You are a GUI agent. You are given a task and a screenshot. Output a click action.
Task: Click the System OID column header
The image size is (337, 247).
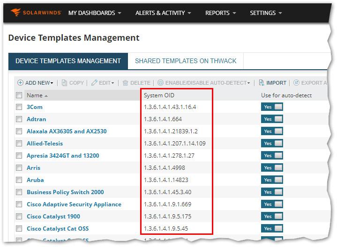pyautogui.click(x=159, y=95)
